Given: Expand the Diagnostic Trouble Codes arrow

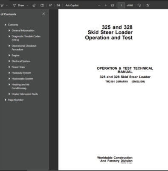Looking at the screenshot, I should coord(9,36).
